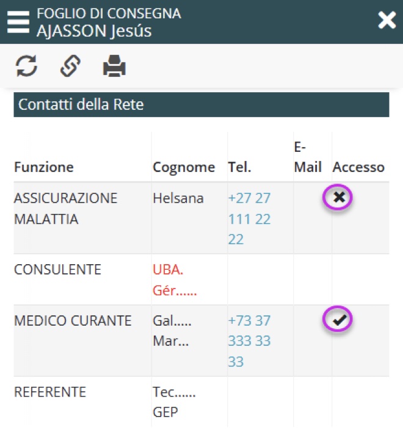The image size is (403, 438).
Task: Click the Helsana surname cell
Action: click(x=178, y=199)
